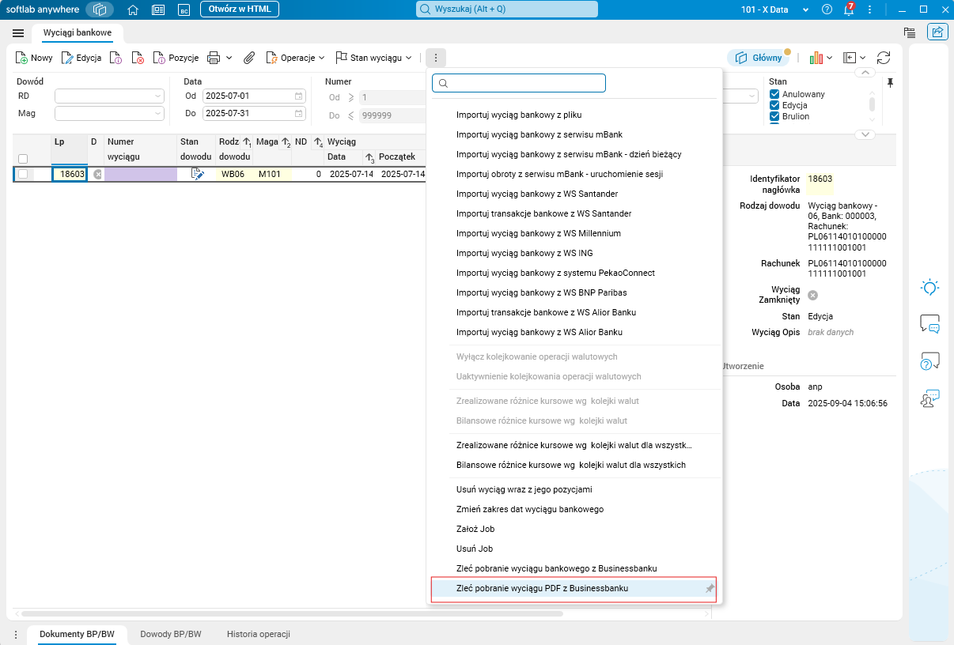954x645 pixels.
Task: Select the Wyciągi bankowe tab
Action: tap(78, 33)
